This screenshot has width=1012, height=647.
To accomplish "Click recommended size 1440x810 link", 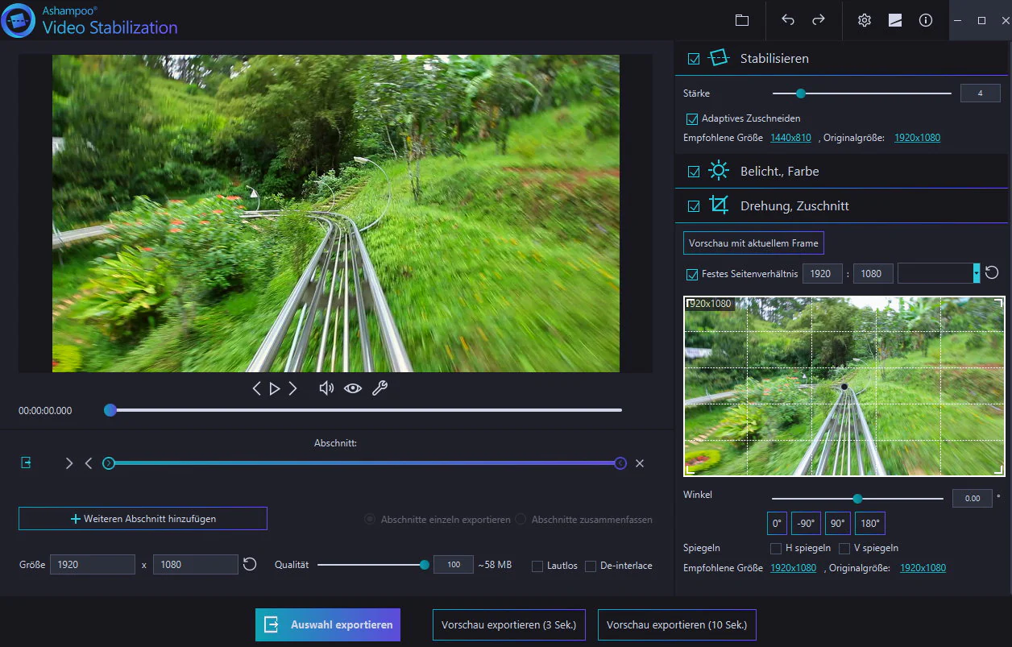I will (x=790, y=138).
